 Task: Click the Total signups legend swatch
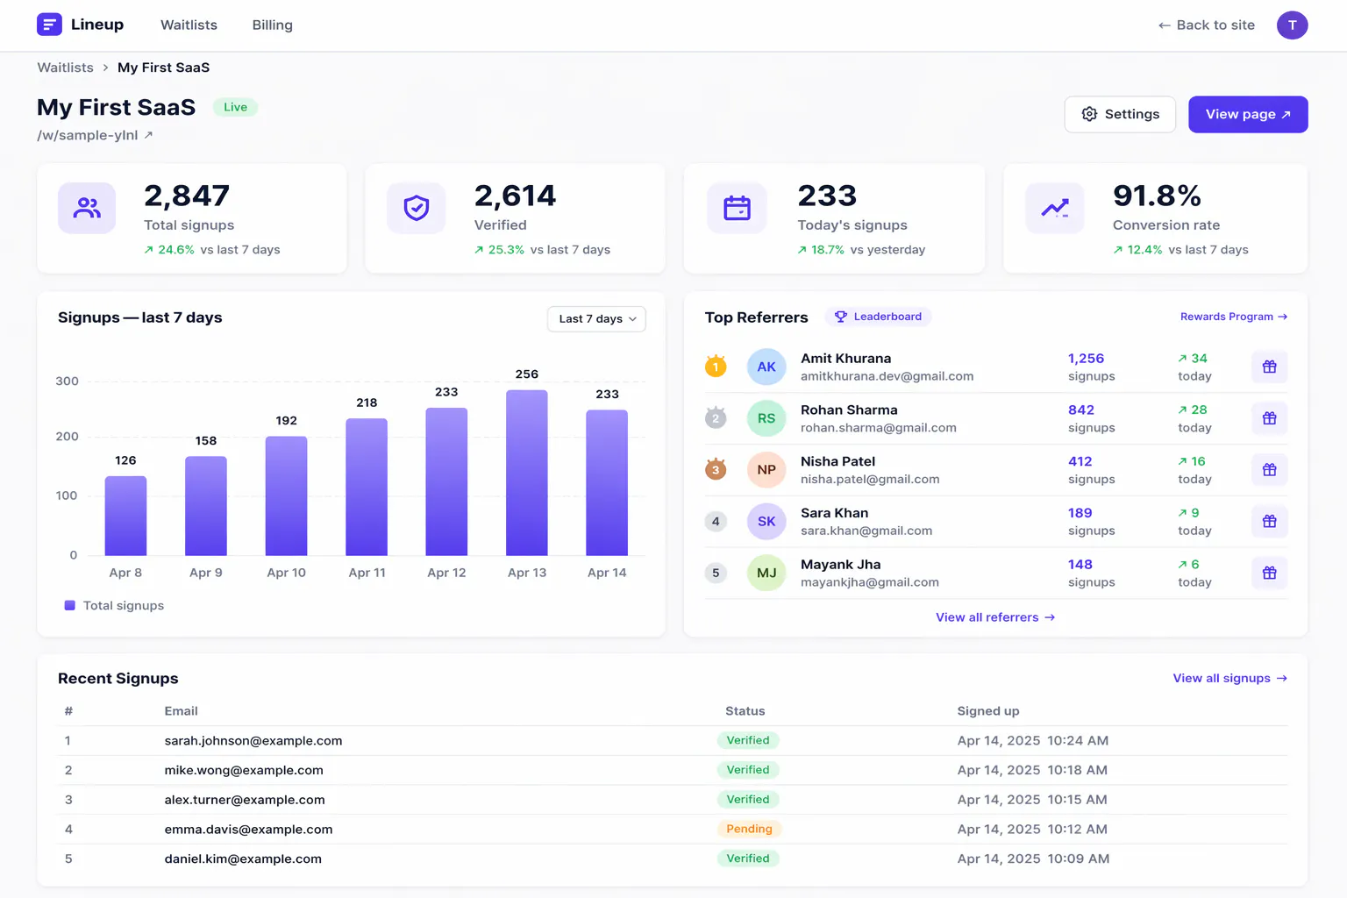point(70,605)
